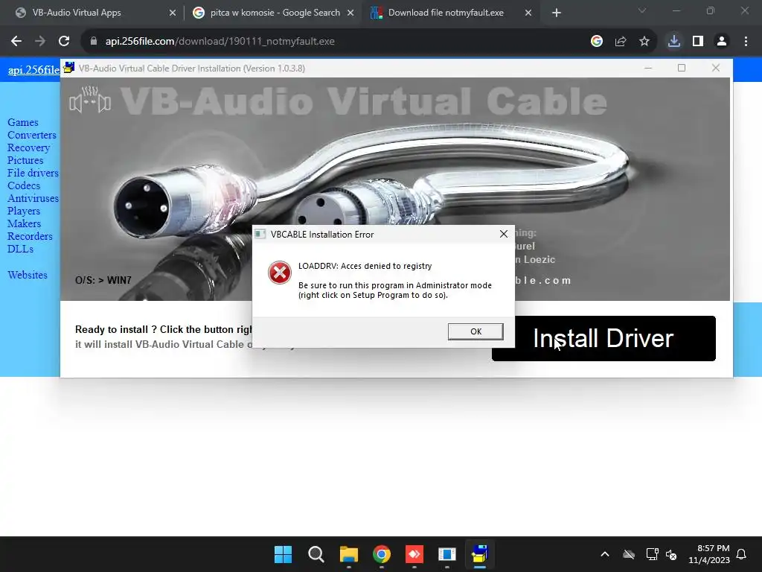The image size is (762, 572).
Task: Click the 'O/S: > WIN7' label
Action: [x=103, y=280]
